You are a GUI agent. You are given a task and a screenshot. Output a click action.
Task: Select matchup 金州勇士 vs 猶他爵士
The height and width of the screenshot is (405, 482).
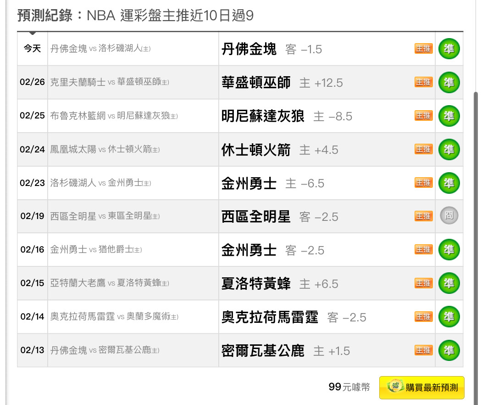click(96, 250)
